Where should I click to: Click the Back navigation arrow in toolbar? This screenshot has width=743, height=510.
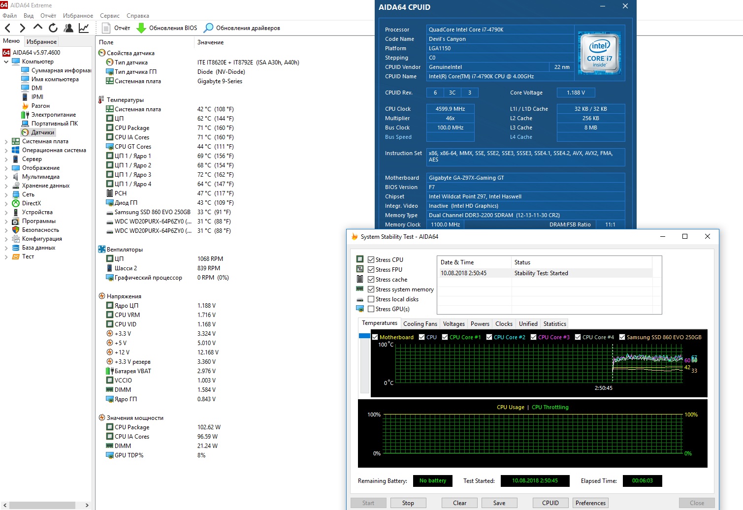(8, 28)
